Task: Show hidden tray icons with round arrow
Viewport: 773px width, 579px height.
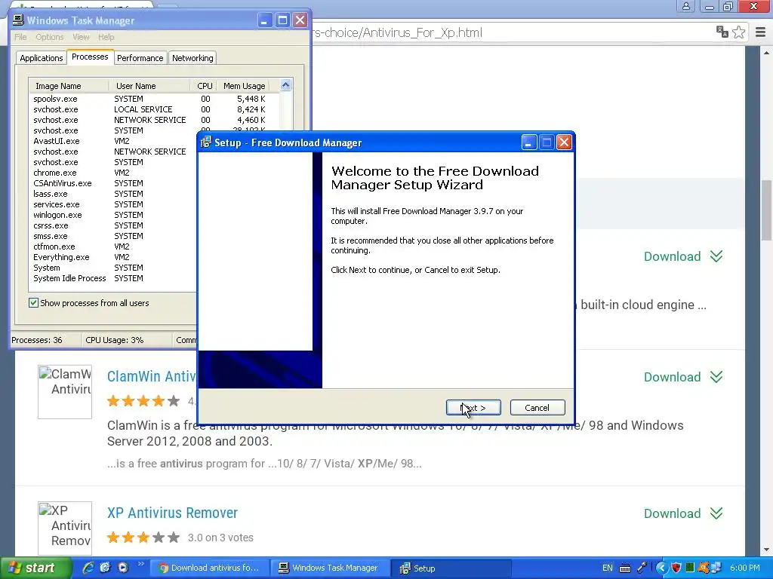Action: click(661, 568)
